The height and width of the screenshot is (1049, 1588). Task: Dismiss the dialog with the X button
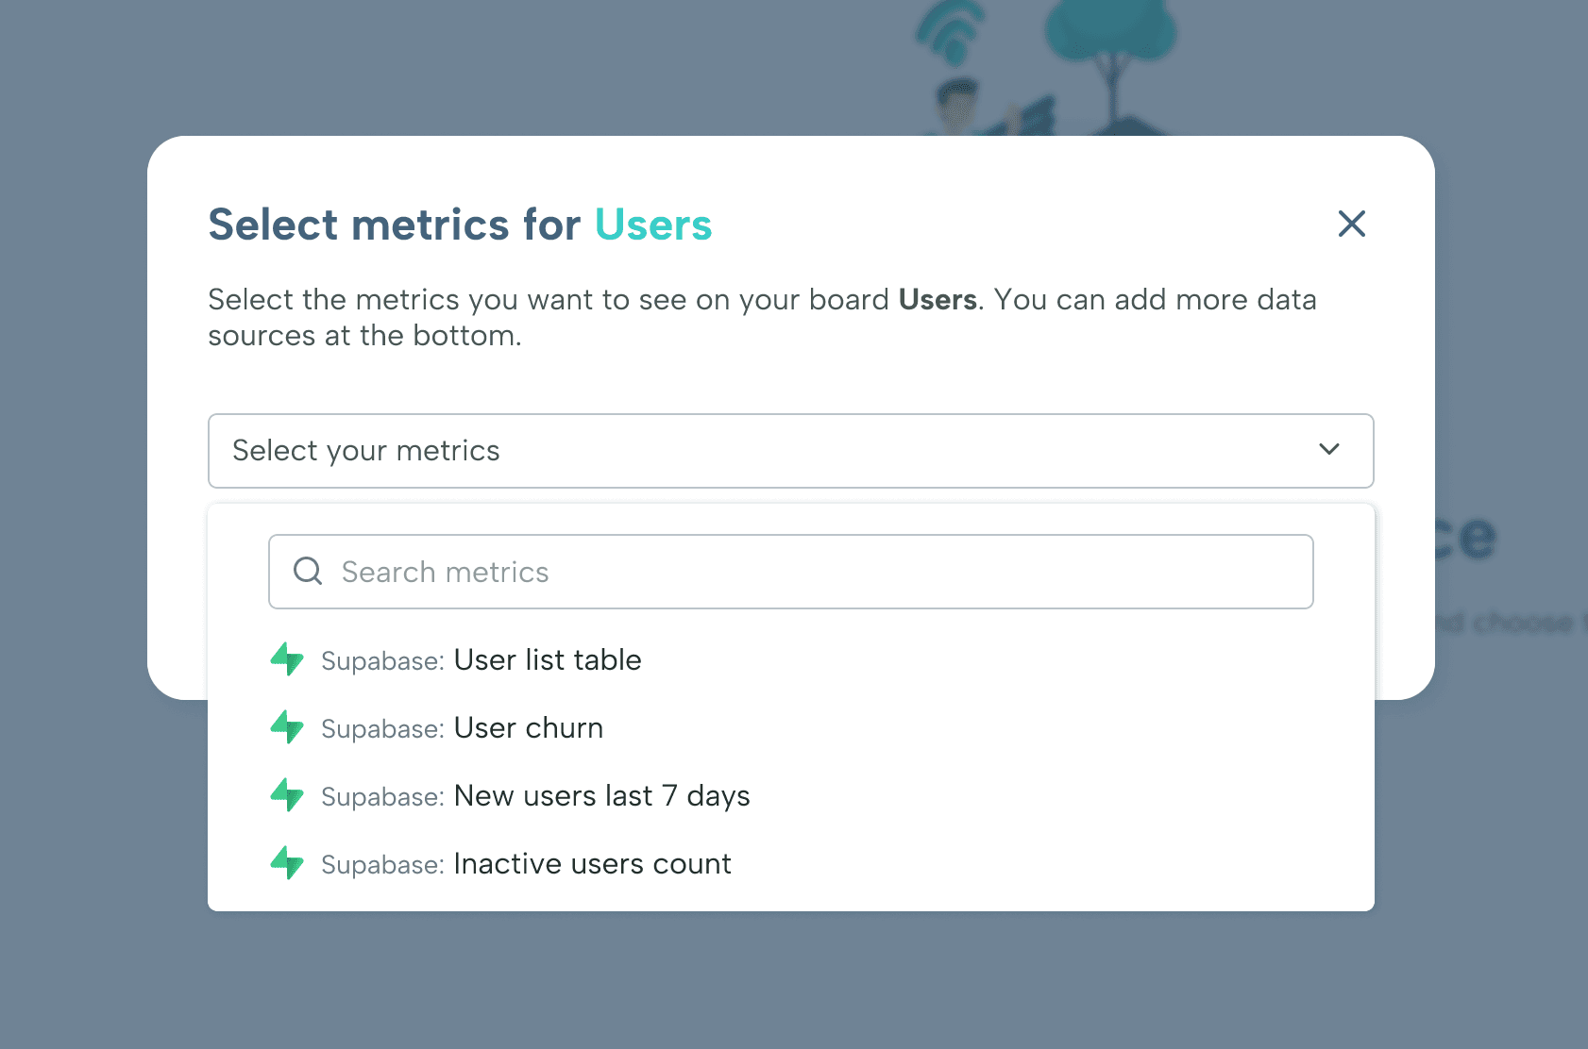[x=1352, y=225]
